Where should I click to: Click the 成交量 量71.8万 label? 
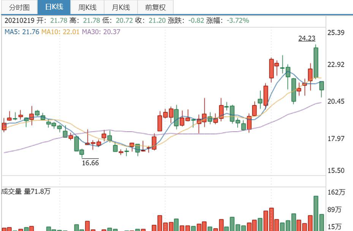click(x=26, y=191)
